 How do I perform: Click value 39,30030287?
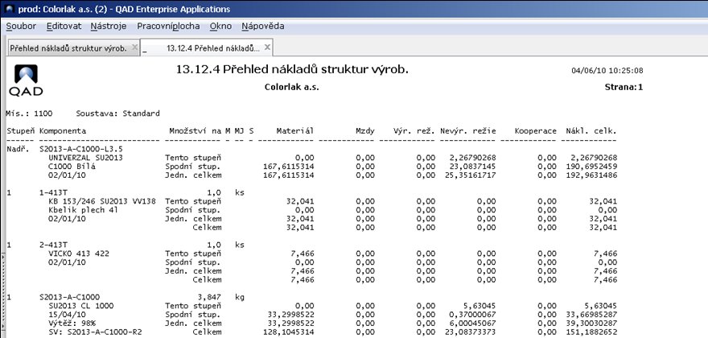[x=591, y=324]
